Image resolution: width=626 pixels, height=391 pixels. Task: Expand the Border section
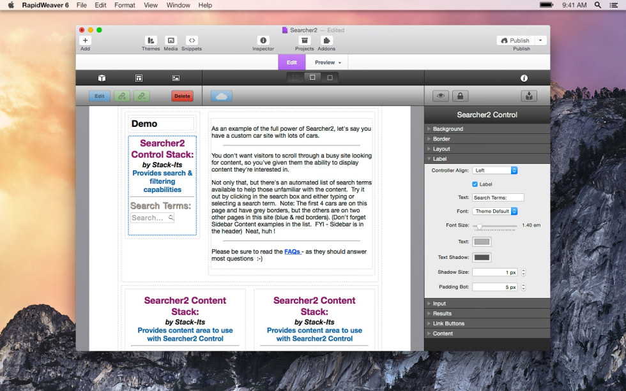[x=487, y=138]
